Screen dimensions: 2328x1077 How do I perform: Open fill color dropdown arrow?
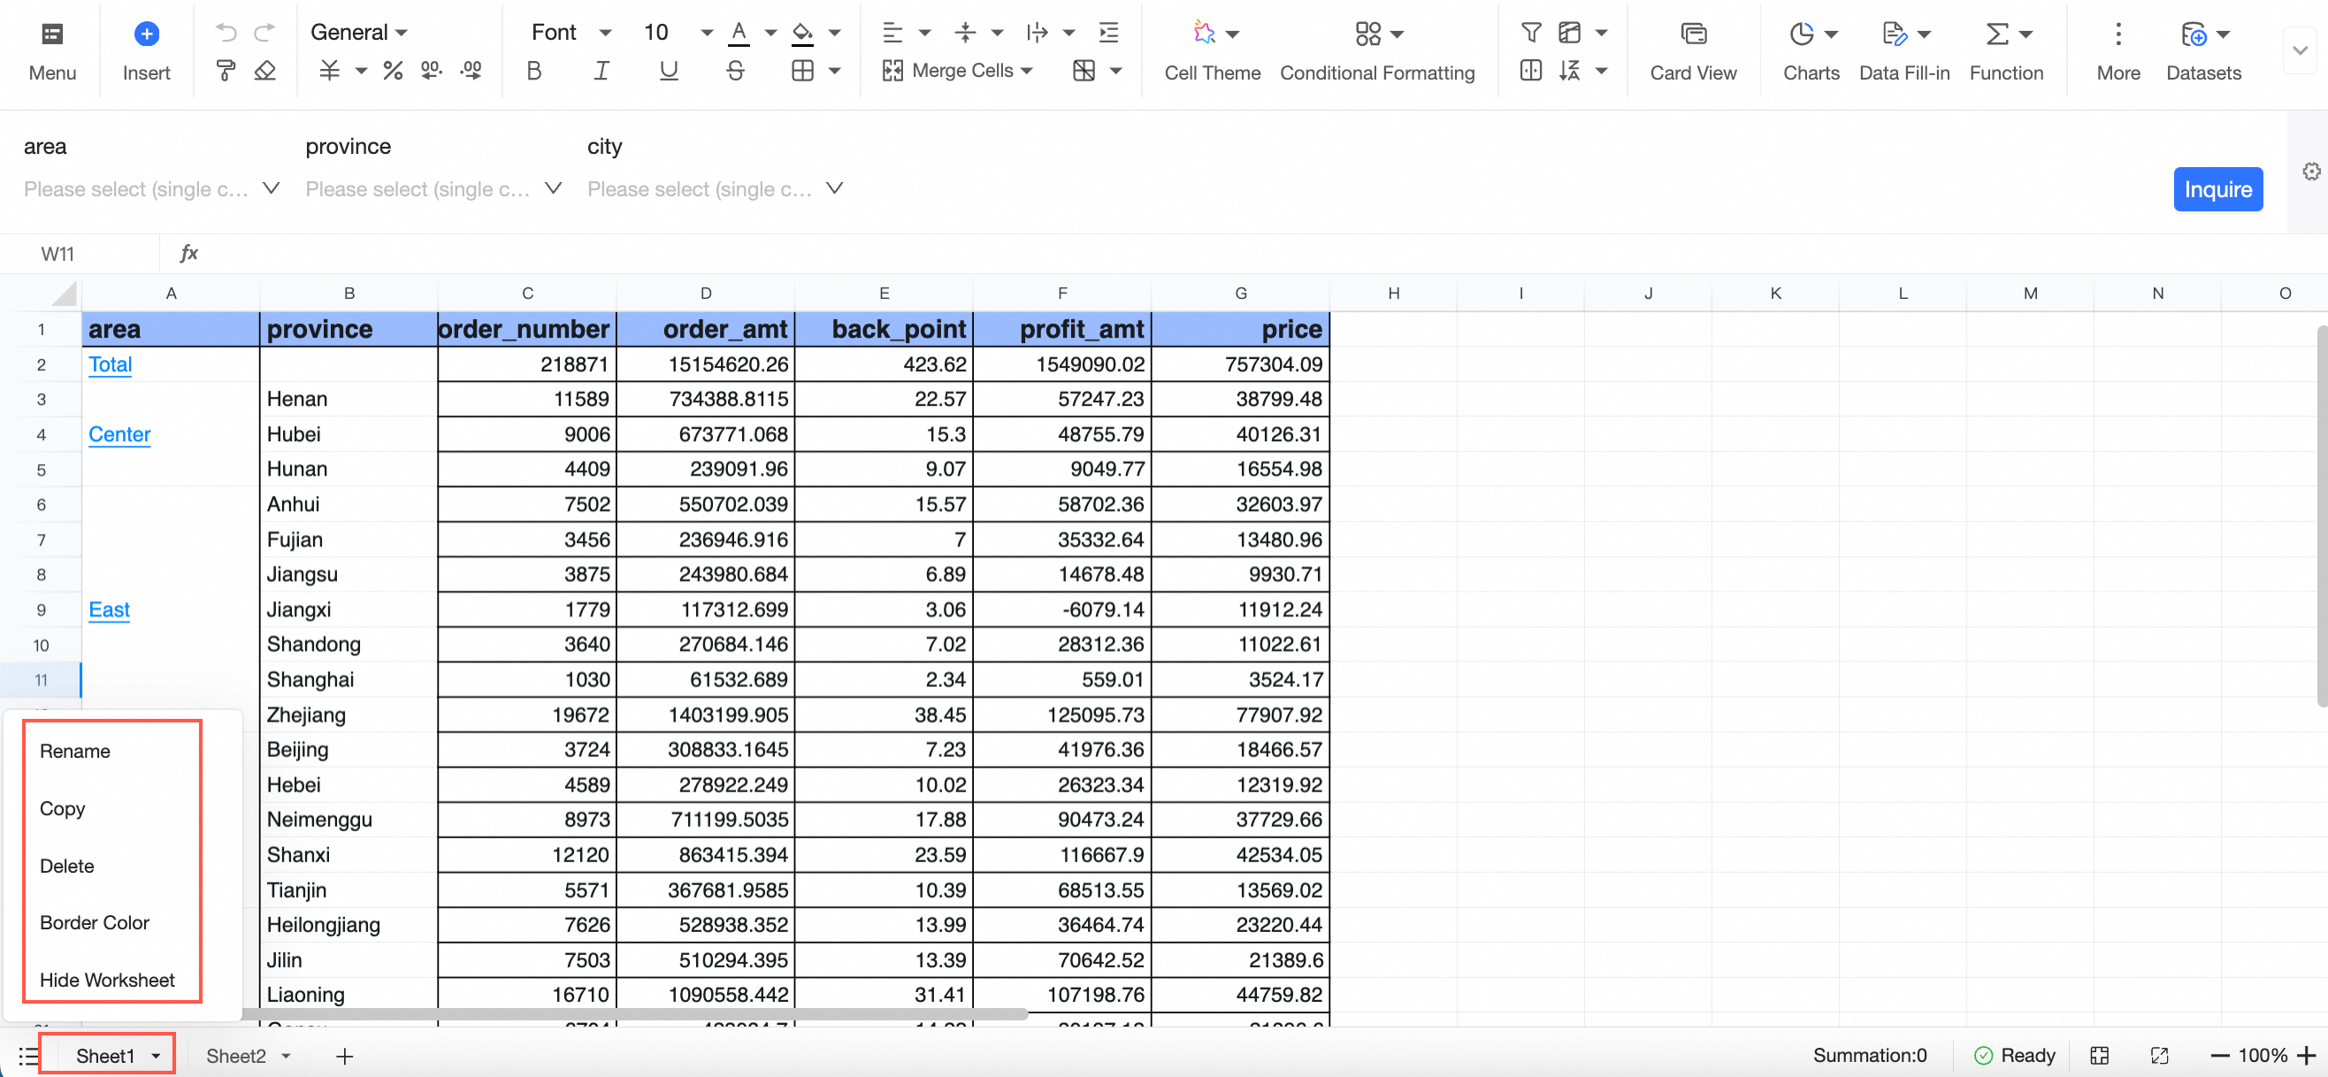click(835, 34)
